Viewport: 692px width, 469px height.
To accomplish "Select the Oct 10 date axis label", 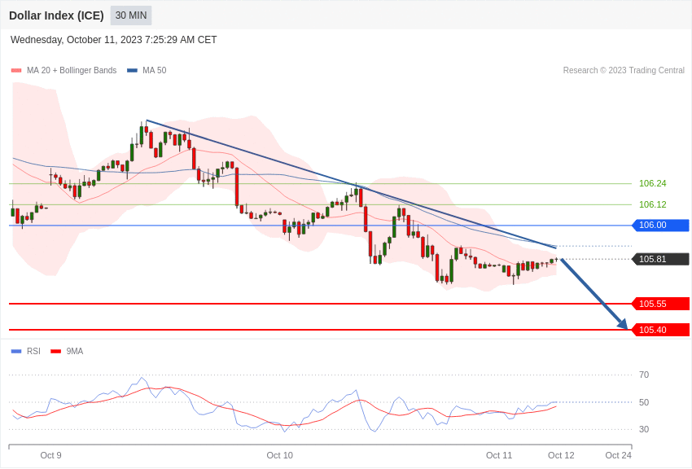I will [279, 455].
